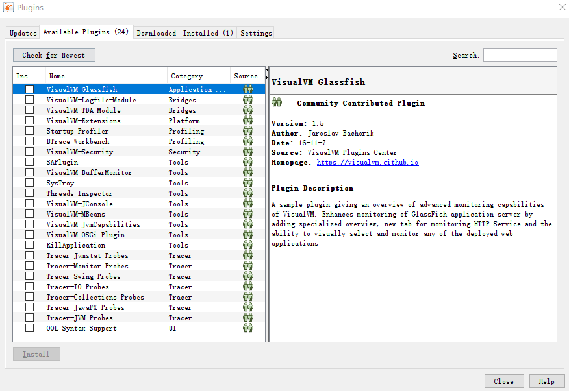Viewport: 569px width, 391px height.
Task: Switch to the Downloaded tab
Action: (x=156, y=33)
